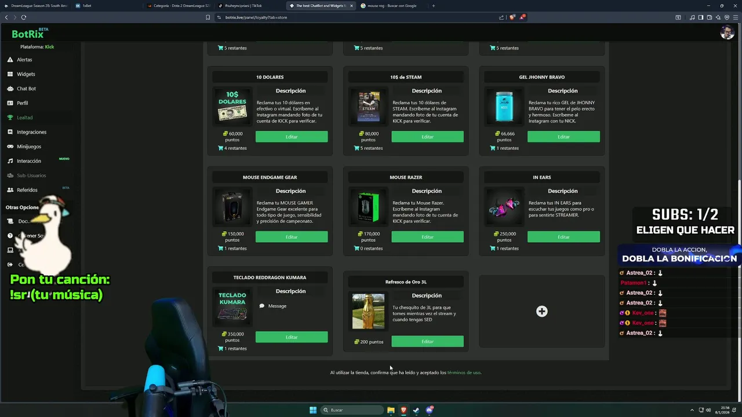Click the Steam gift card thumbnail

[368, 106]
